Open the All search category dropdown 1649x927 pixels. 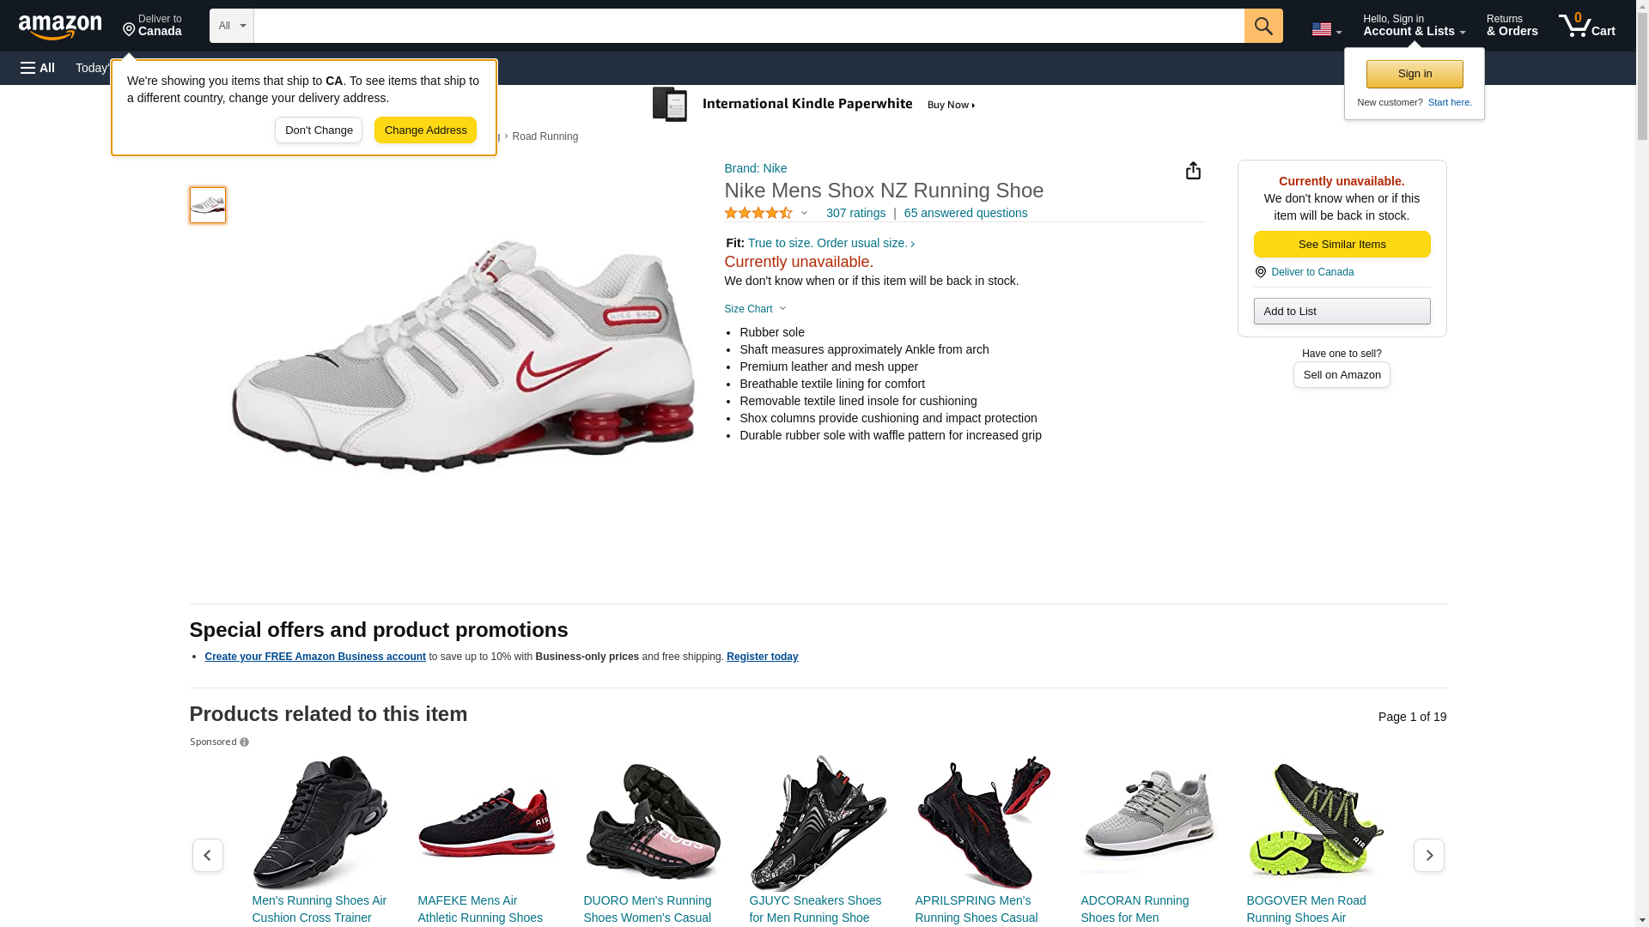coord(231,26)
